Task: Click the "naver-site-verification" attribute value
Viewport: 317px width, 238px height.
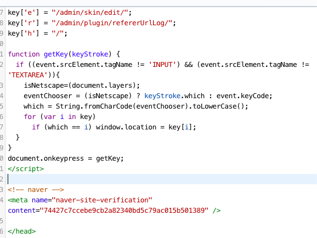Action: pos(102,200)
